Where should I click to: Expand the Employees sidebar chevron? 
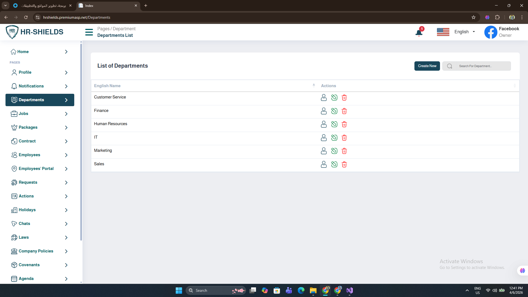[x=66, y=155]
